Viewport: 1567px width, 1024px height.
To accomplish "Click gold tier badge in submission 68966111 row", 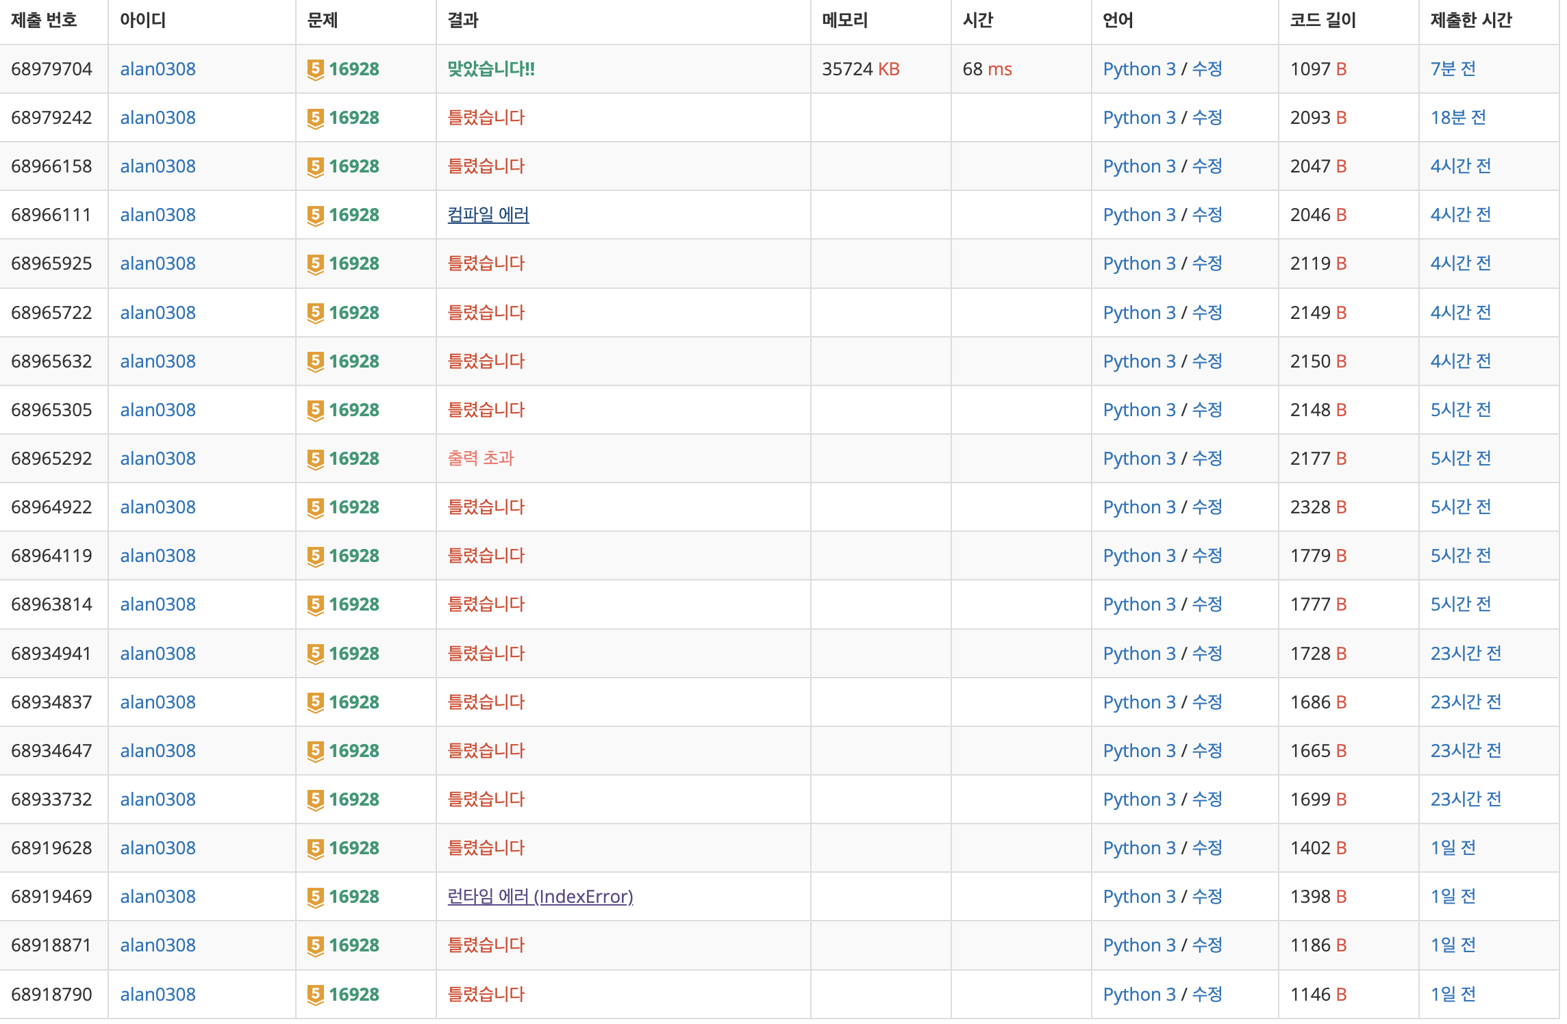I will pyautogui.click(x=315, y=215).
